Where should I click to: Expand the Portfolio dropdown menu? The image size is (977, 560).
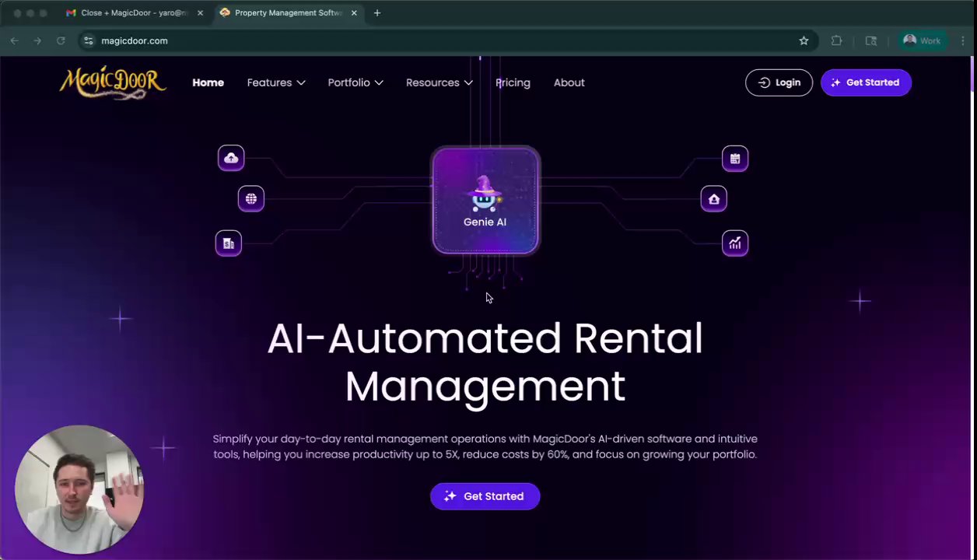(x=355, y=82)
